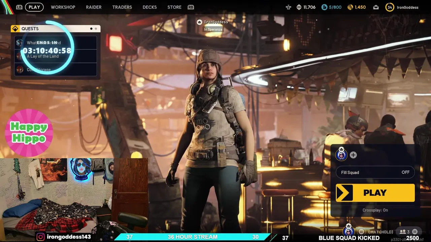
Task: Open the DECKS tab
Action: pyautogui.click(x=150, y=7)
